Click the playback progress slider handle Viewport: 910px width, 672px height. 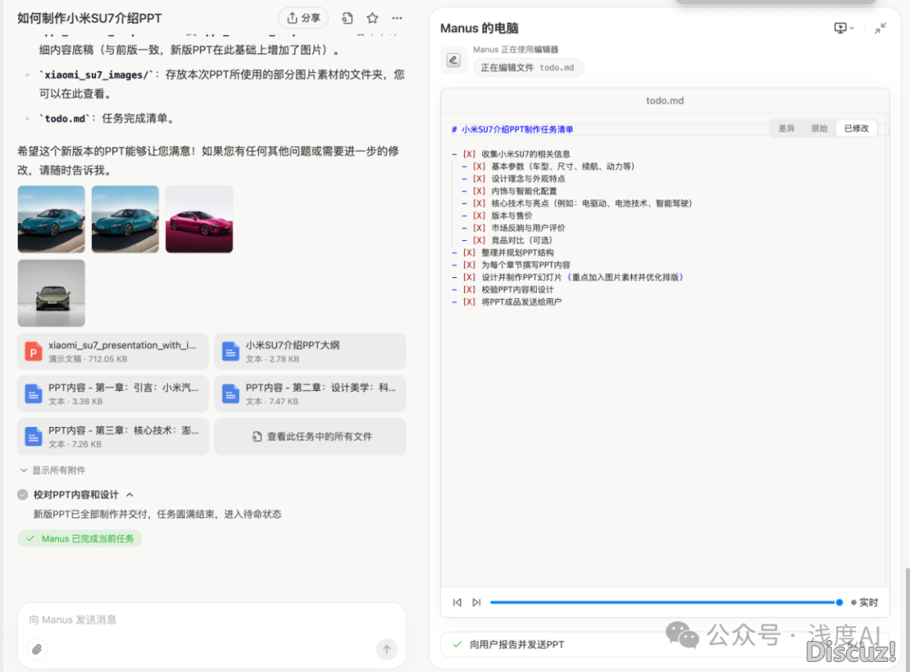(x=839, y=602)
